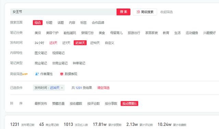Set publish time to 近30天
219x129 pixels.
(x=80, y=43)
